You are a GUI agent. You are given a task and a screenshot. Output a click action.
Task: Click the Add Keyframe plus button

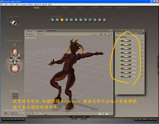[x=151, y=119]
